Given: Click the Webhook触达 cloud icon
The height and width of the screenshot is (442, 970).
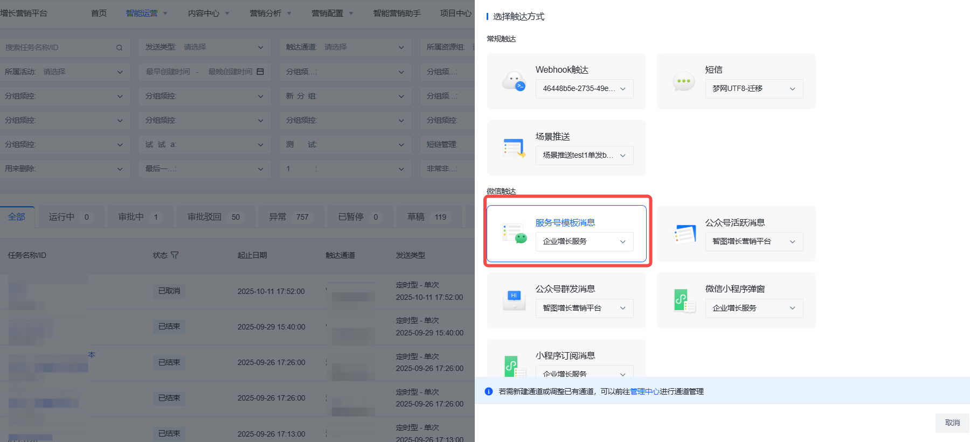Looking at the screenshot, I should point(514,81).
